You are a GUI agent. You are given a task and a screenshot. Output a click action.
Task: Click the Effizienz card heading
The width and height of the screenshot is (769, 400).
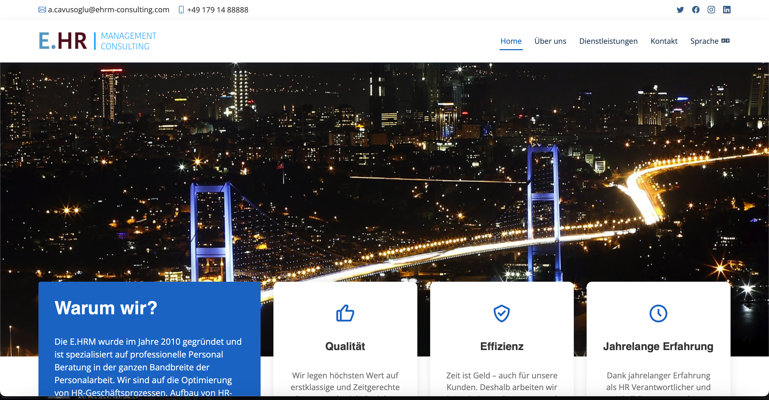(x=501, y=346)
